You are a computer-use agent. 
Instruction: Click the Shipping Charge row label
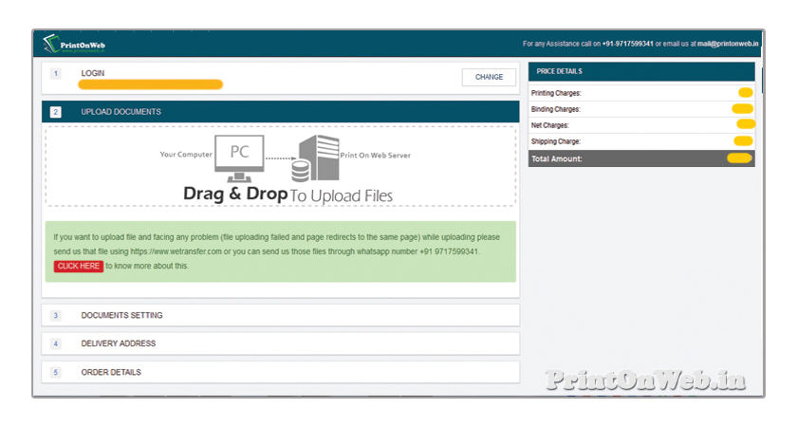pyautogui.click(x=556, y=141)
